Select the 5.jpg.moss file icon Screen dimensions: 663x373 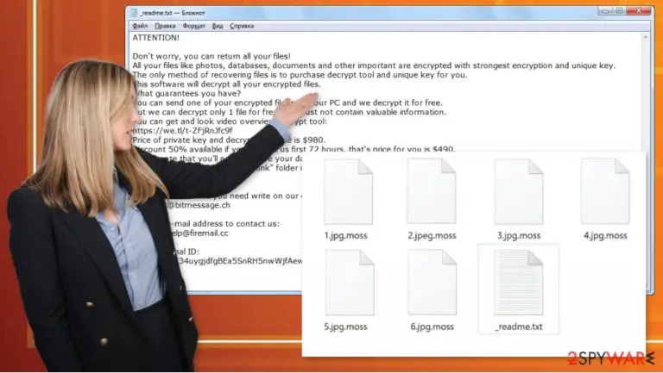350,283
